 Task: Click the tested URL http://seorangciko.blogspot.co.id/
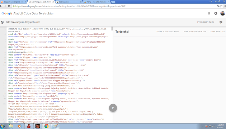tap(23, 22)
